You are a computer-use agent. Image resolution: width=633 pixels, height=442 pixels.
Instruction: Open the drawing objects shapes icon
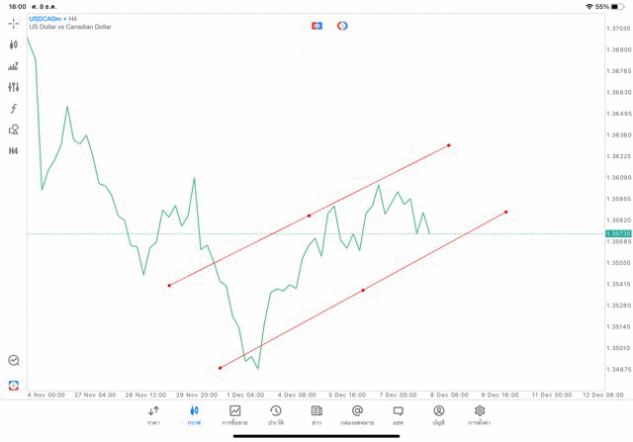click(x=14, y=130)
